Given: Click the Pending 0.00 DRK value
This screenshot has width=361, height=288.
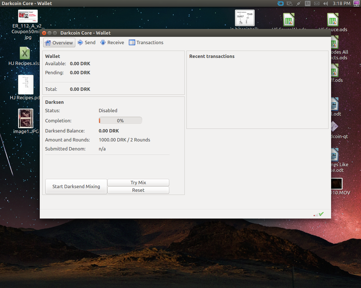Looking at the screenshot, I should 80,73.
